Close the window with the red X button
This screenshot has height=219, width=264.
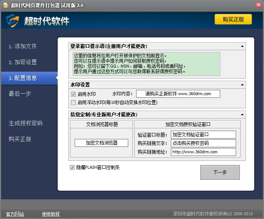click(258, 5)
